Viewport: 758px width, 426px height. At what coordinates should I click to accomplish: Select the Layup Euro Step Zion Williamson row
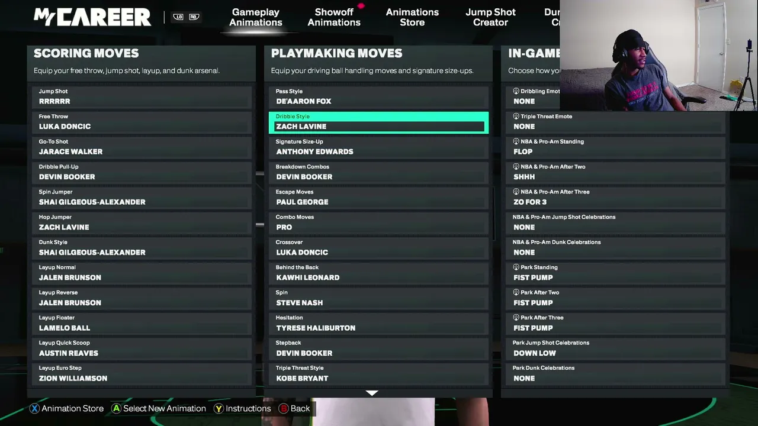click(x=142, y=373)
